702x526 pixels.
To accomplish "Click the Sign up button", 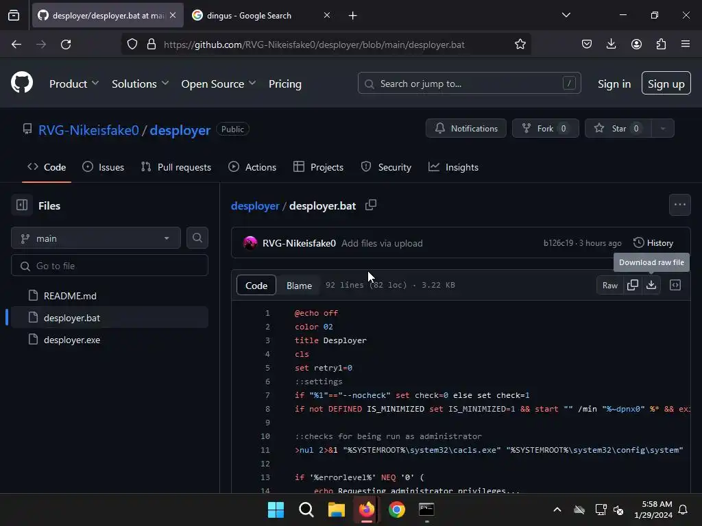I will [x=666, y=83].
